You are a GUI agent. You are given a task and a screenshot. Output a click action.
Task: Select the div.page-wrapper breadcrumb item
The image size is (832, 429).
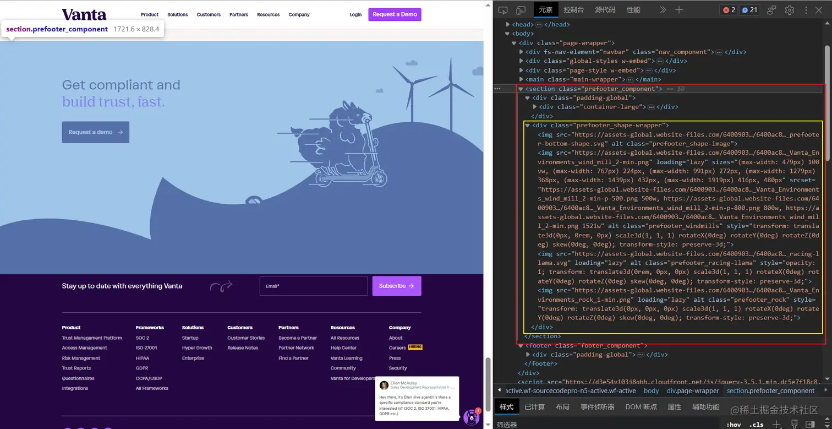(693, 390)
